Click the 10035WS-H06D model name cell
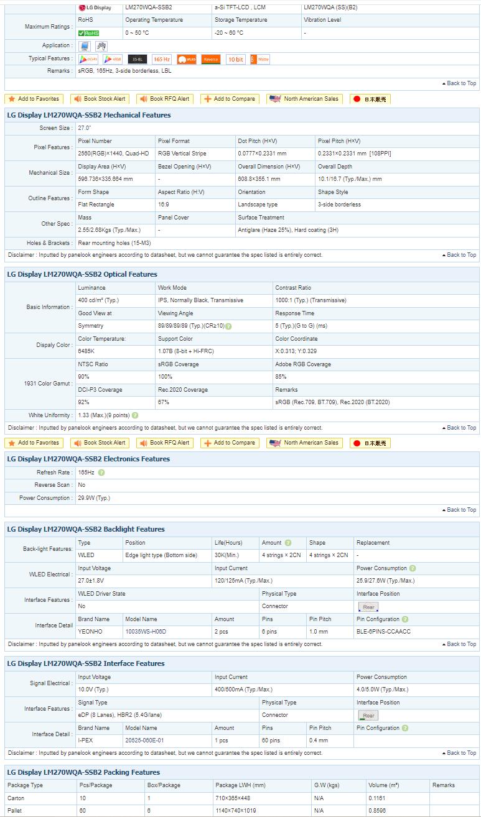This screenshot has width=481, height=817. coord(146,632)
